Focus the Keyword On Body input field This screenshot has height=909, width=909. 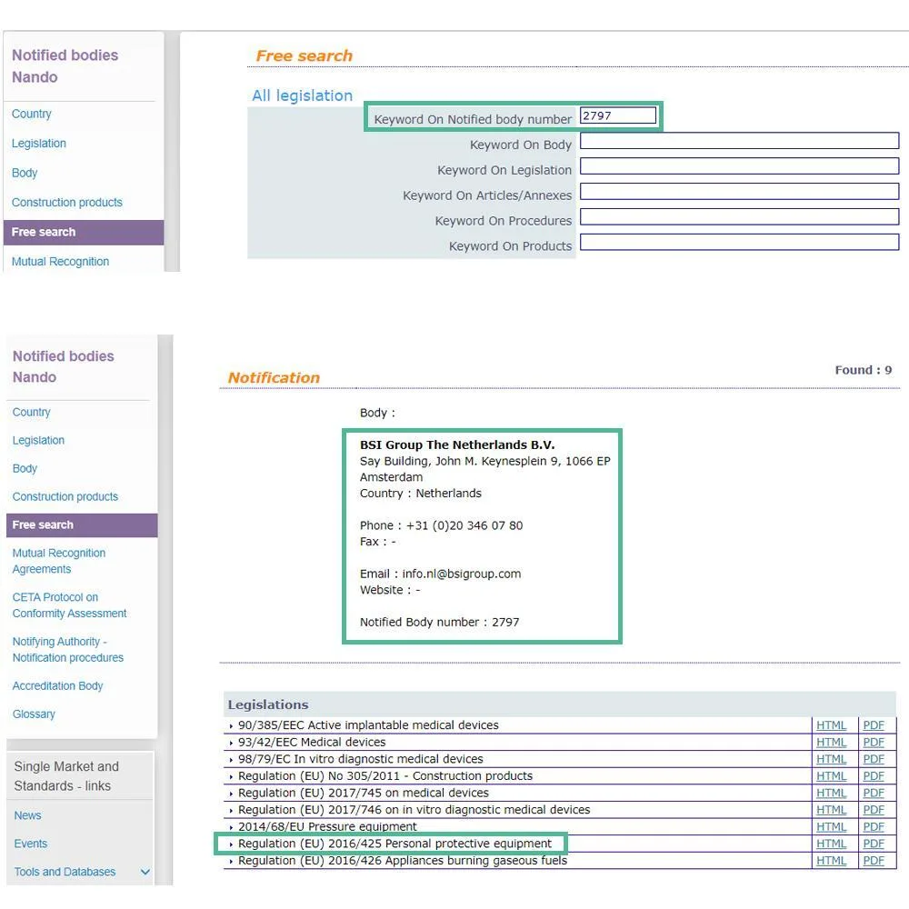click(x=739, y=140)
